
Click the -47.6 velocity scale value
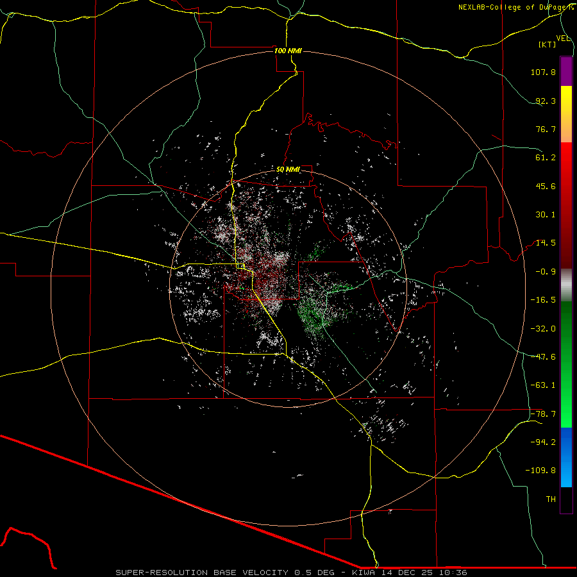543,357
